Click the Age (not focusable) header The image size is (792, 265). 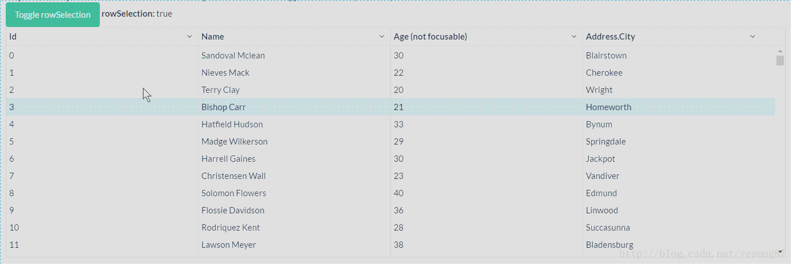(x=430, y=37)
